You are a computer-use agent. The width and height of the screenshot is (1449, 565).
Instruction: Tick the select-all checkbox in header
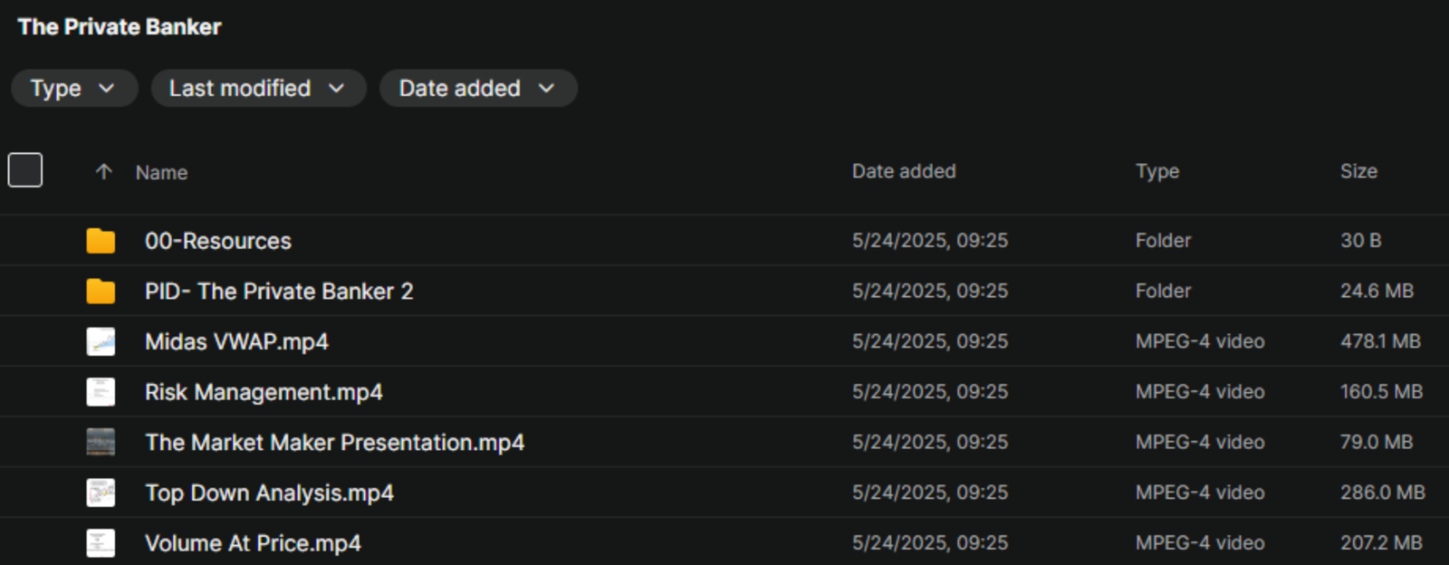(x=25, y=170)
